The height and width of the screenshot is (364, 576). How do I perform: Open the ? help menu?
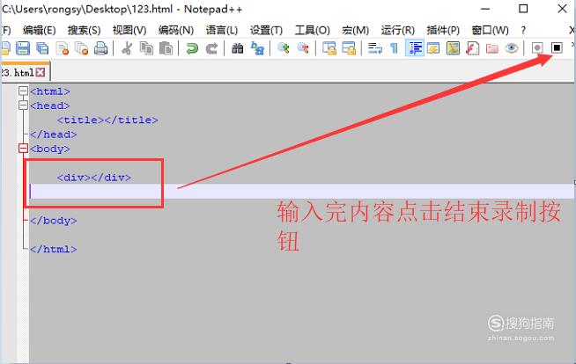[523, 30]
